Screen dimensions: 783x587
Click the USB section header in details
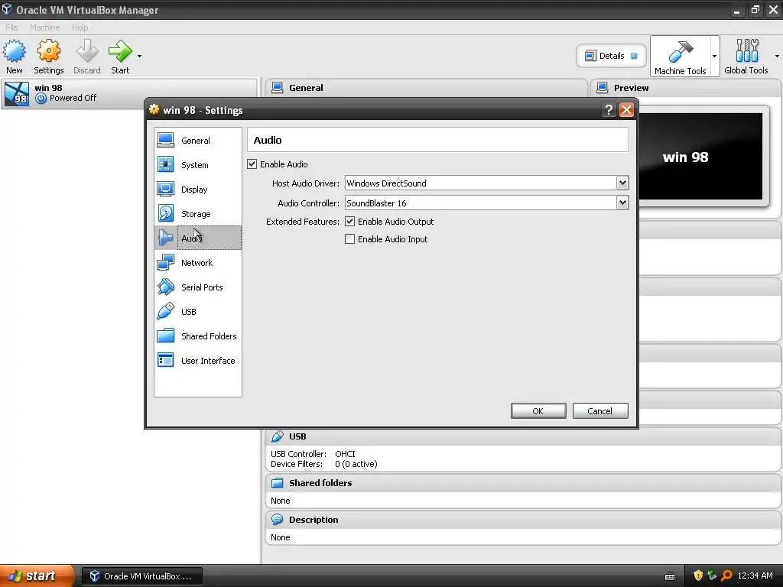click(x=523, y=436)
